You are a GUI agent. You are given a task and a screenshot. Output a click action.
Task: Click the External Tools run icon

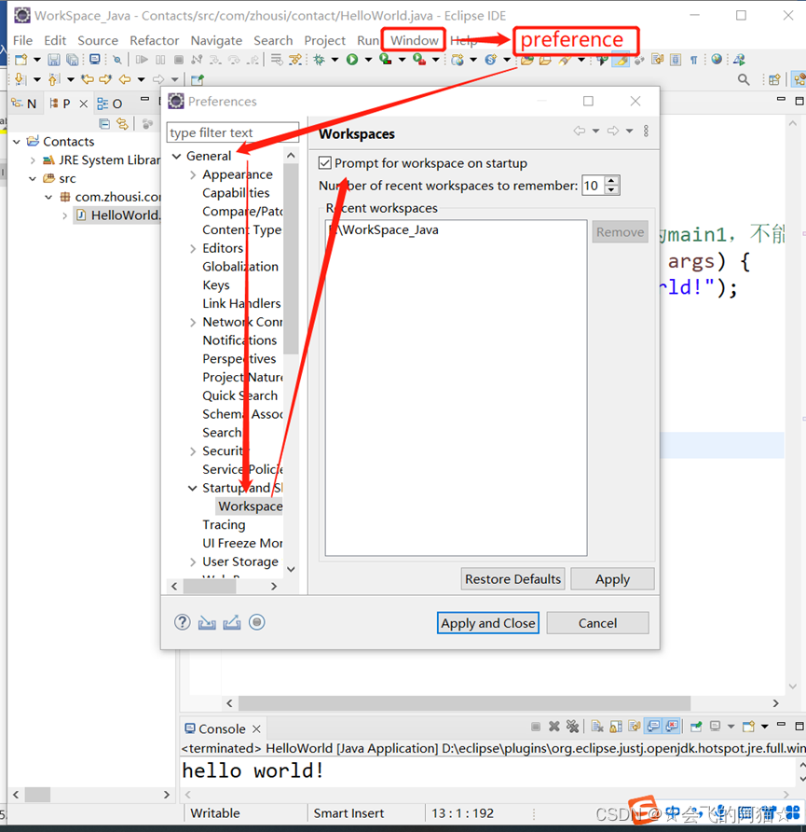pos(419,60)
